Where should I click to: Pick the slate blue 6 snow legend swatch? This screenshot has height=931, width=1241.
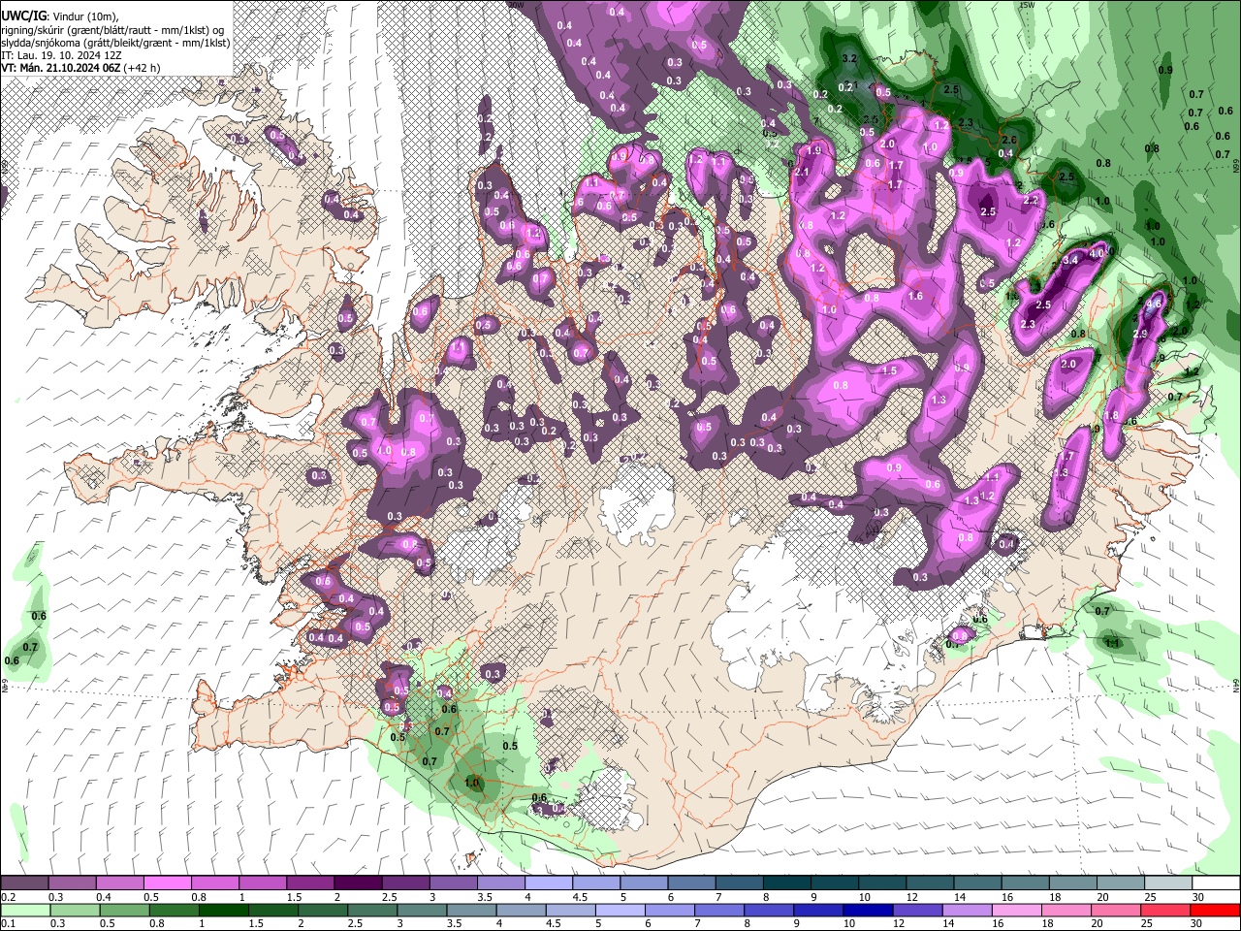pos(691,883)
